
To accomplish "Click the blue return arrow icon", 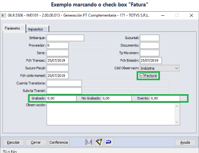I will coord(109,142).
